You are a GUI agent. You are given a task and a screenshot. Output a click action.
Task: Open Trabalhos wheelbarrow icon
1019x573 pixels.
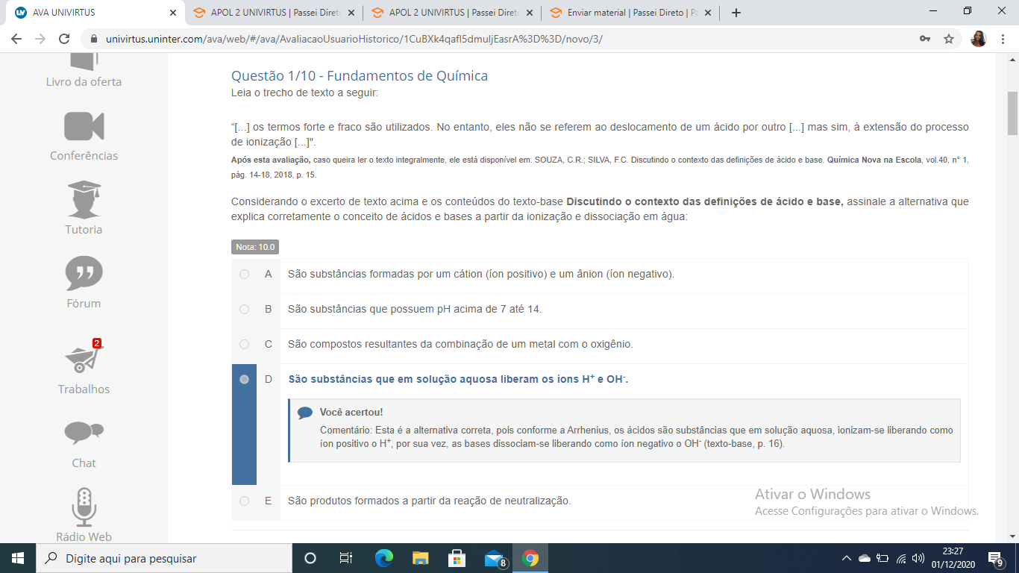[84, 359]
